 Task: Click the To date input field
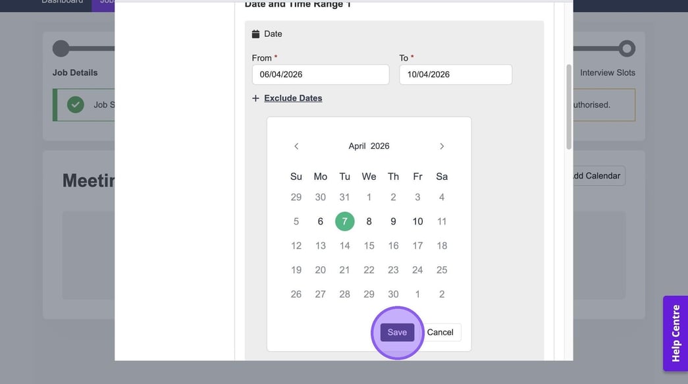pos(455,74)
